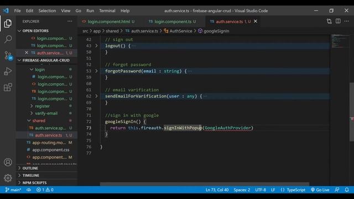Unfold sendEmailForVarification at line 62
This screenshot has width=354, height=199.
click(x=96, y=96)
